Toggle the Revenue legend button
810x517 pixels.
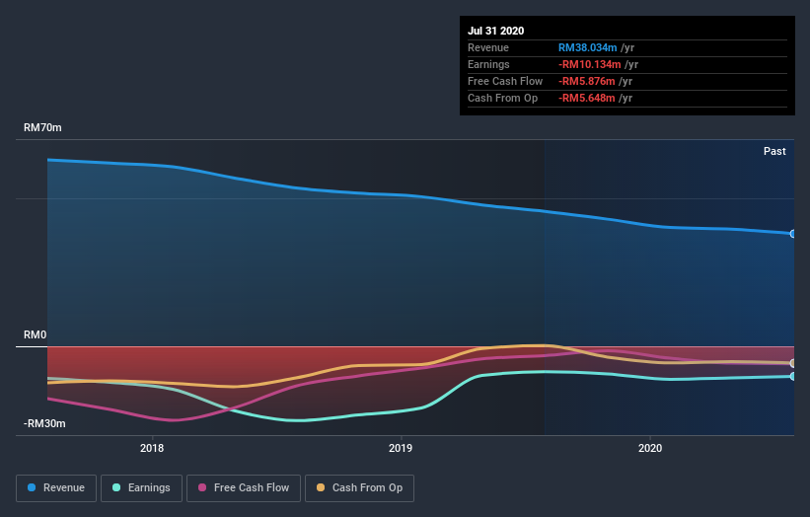[x=56, y=488]
